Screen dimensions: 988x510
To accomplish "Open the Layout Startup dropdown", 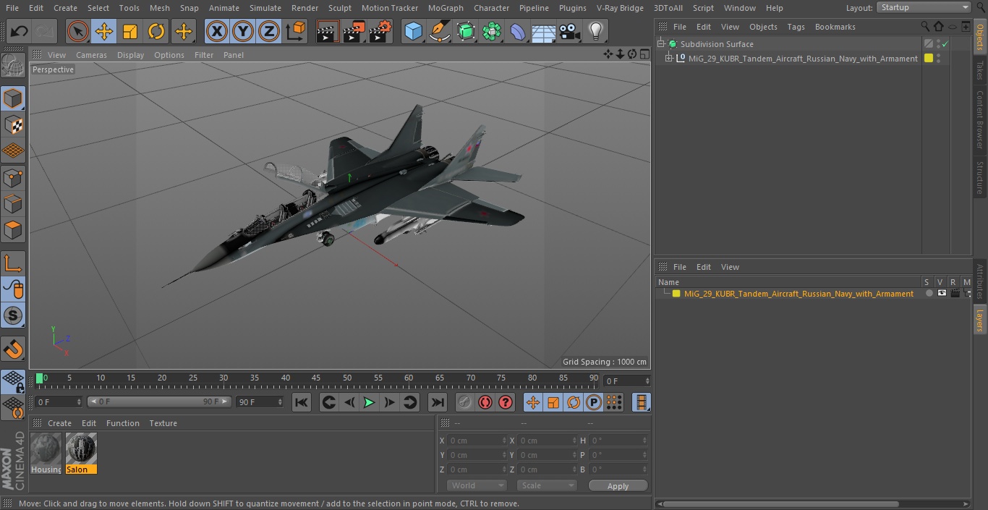I will [x=924, y=7].
